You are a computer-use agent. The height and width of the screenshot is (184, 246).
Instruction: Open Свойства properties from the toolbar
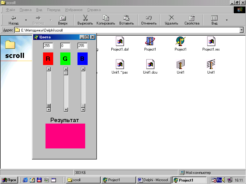[x=192, y=20]
